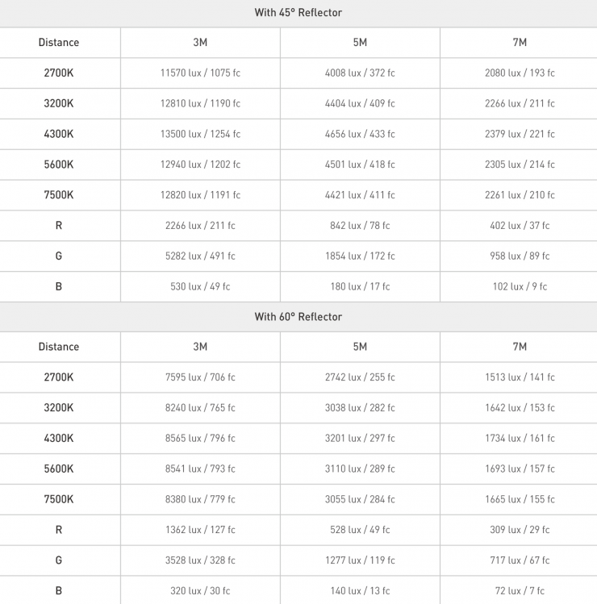Screen dimensions: 597x604
Task: Select the 7595 lux / 706 fc cell
Action: click(200, 377)
